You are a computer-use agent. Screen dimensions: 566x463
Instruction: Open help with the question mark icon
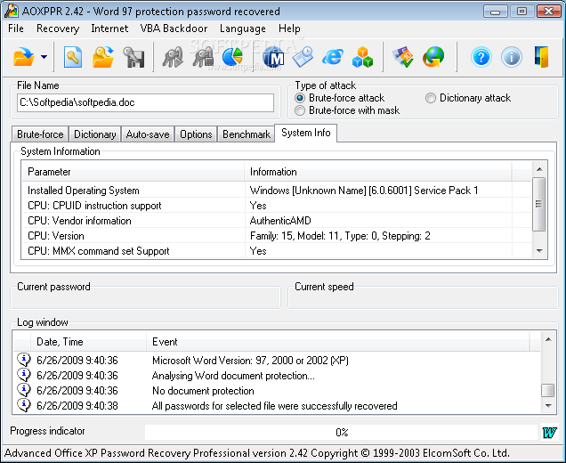(x=481, y=57)
